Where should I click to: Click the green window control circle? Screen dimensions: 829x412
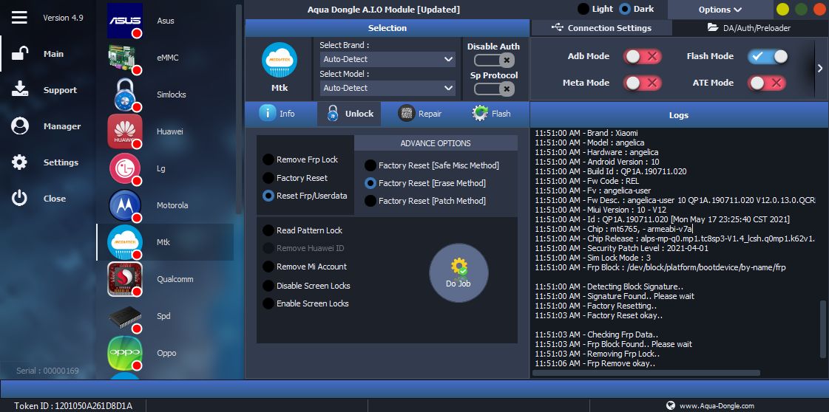(801, 10)
